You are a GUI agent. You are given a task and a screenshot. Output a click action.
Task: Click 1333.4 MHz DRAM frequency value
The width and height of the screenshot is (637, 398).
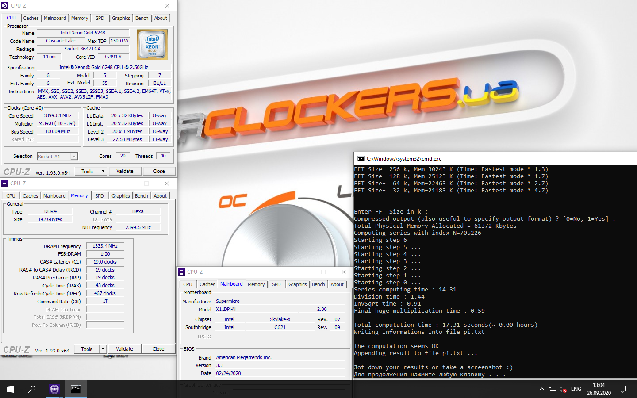pos(105,246)
